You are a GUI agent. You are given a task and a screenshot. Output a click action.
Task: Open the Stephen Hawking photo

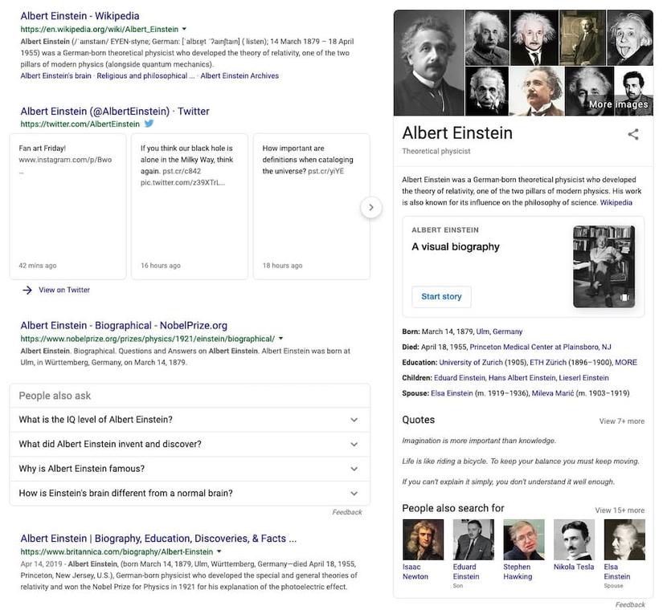(523, 539)
